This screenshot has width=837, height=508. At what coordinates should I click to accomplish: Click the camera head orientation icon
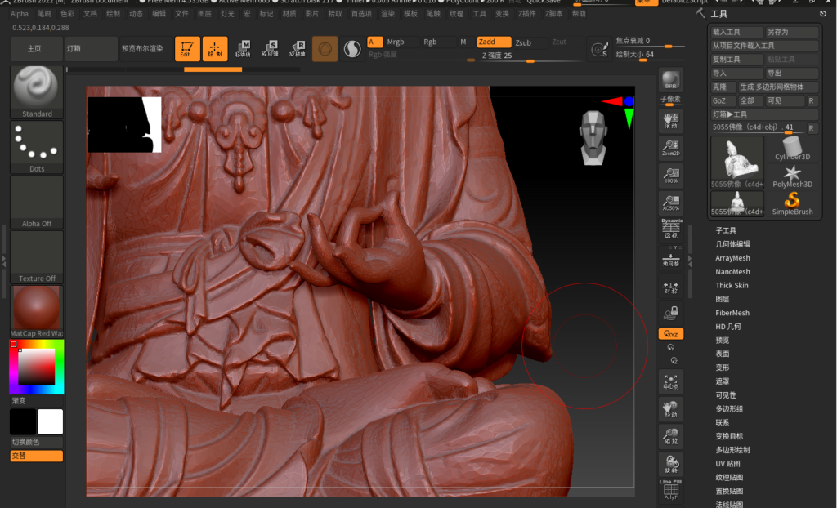(593, 138)
